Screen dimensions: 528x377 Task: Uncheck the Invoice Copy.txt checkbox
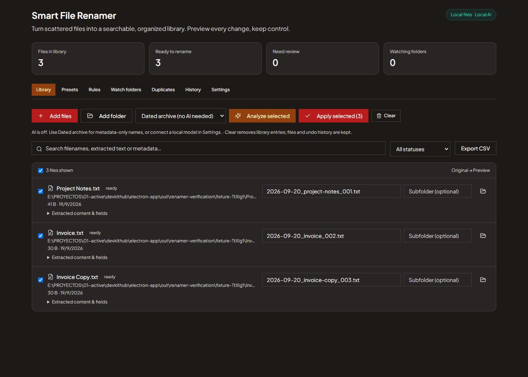pyautogui.click(x=40, y=280)
